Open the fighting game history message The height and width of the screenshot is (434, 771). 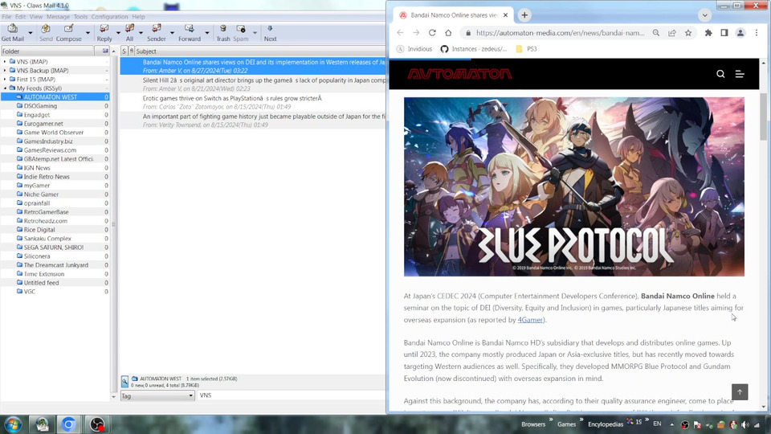click(x=253, y=121)
